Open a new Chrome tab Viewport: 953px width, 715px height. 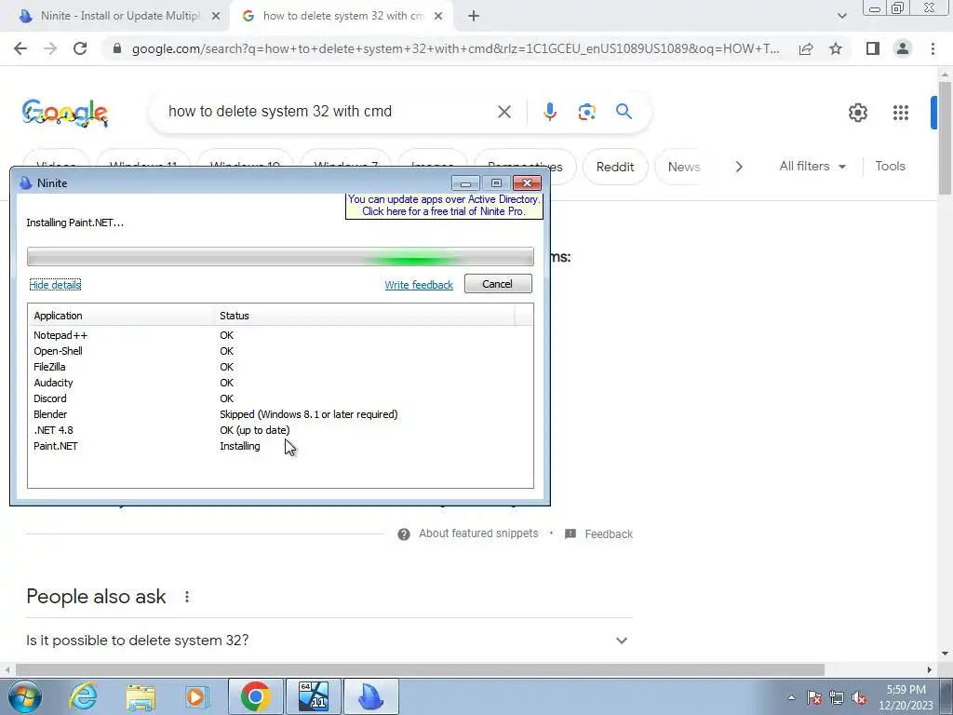pyautogui.click(x=474, y=17)
